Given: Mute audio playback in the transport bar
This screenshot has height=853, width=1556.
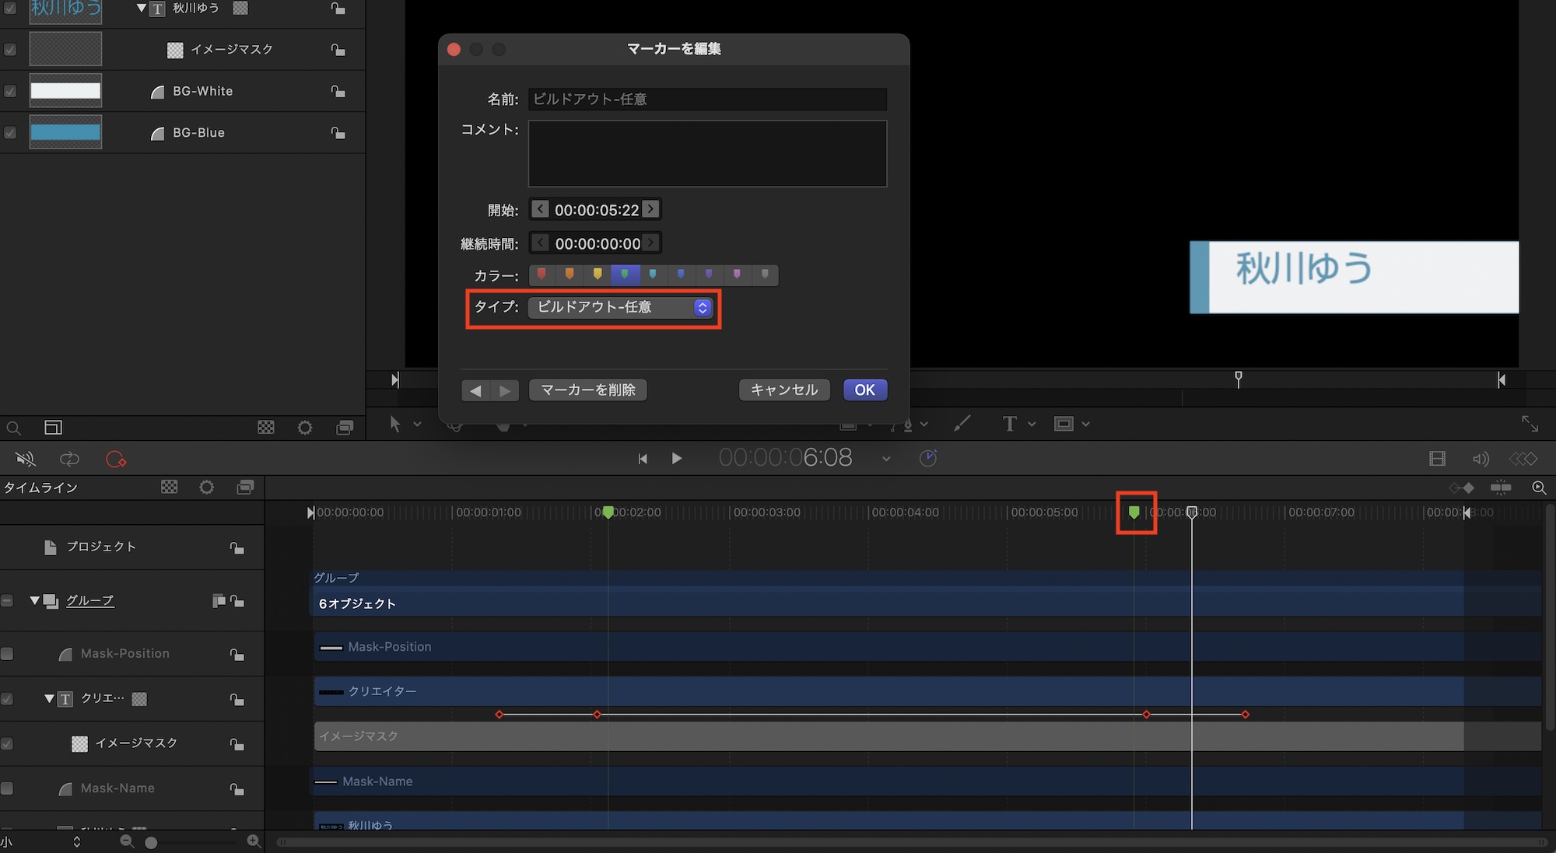Looking at the screenshot, I should coord(26,459).
